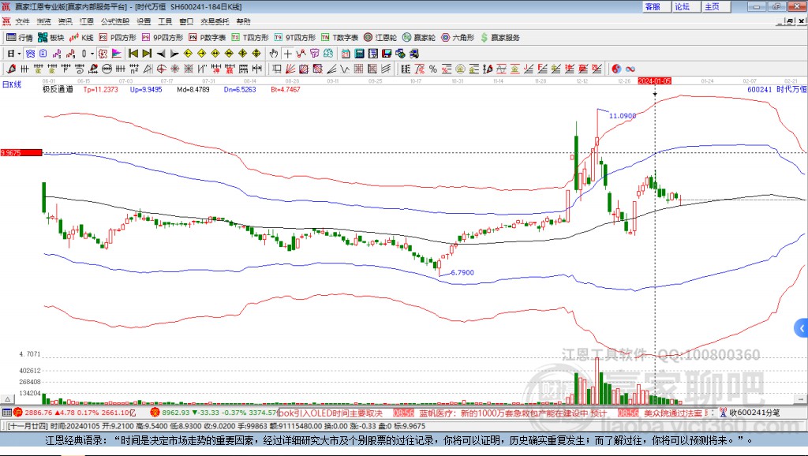The image size is (808, 456).
Task: Click the red-blue yin-yang icon
Action: (616, 69)
